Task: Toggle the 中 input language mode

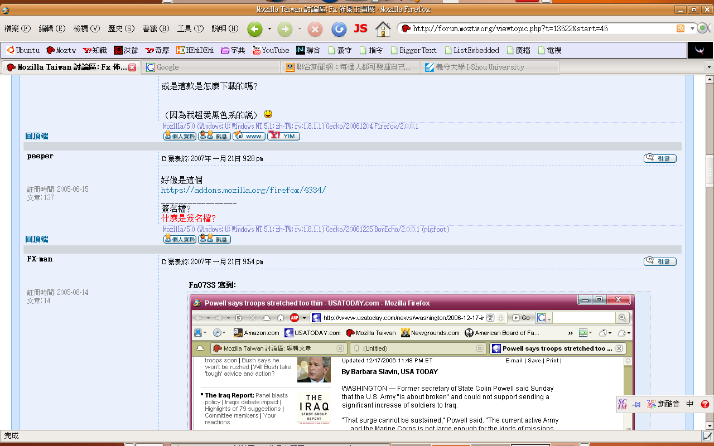Action: coord(690,404)
